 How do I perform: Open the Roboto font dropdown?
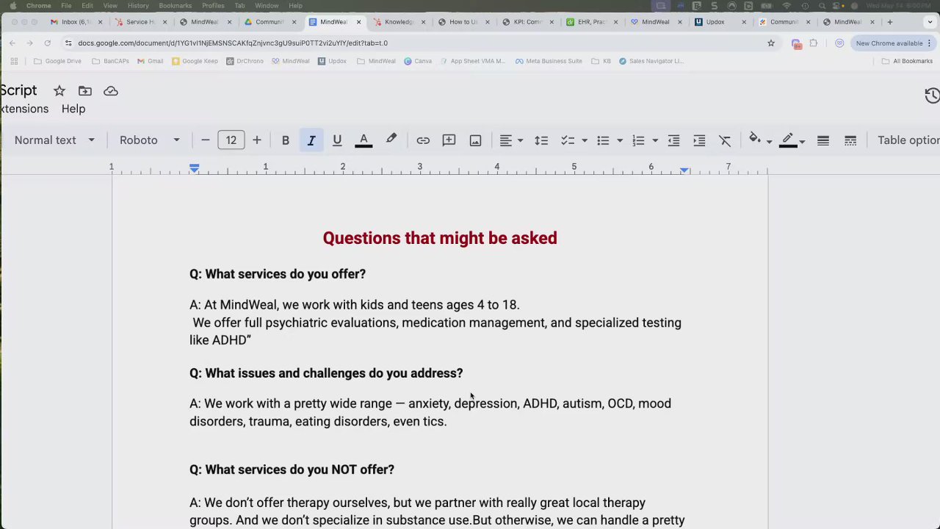(x=150, y=140)
